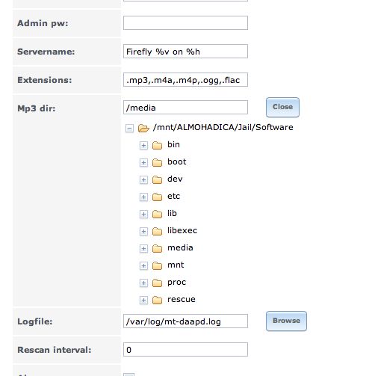Expand the libexec folder node
369x376 pixels.
143,231
